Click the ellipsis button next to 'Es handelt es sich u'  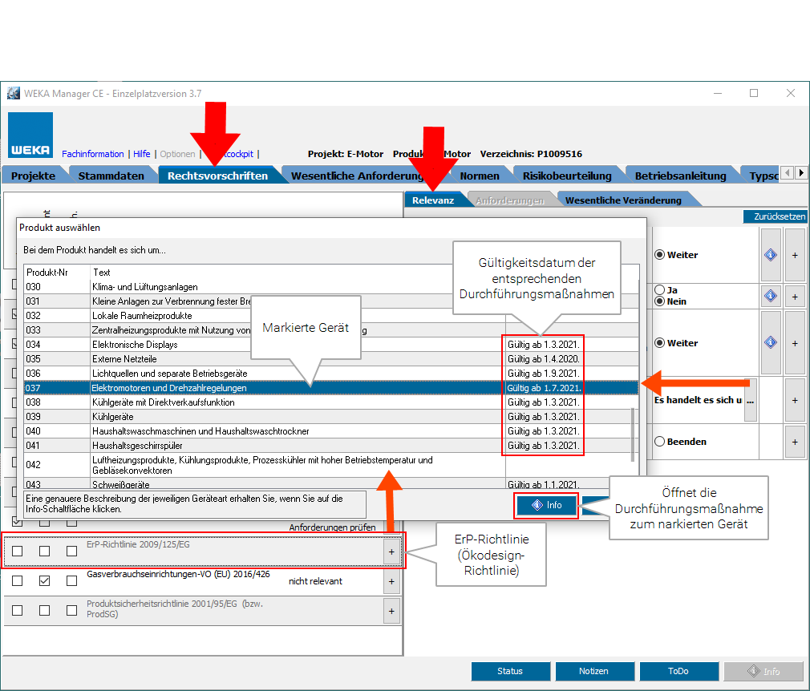click(x=751, y=399)
